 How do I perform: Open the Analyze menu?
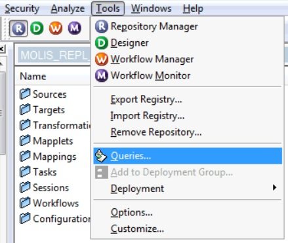pyautogui.click(x=68, y=9)
